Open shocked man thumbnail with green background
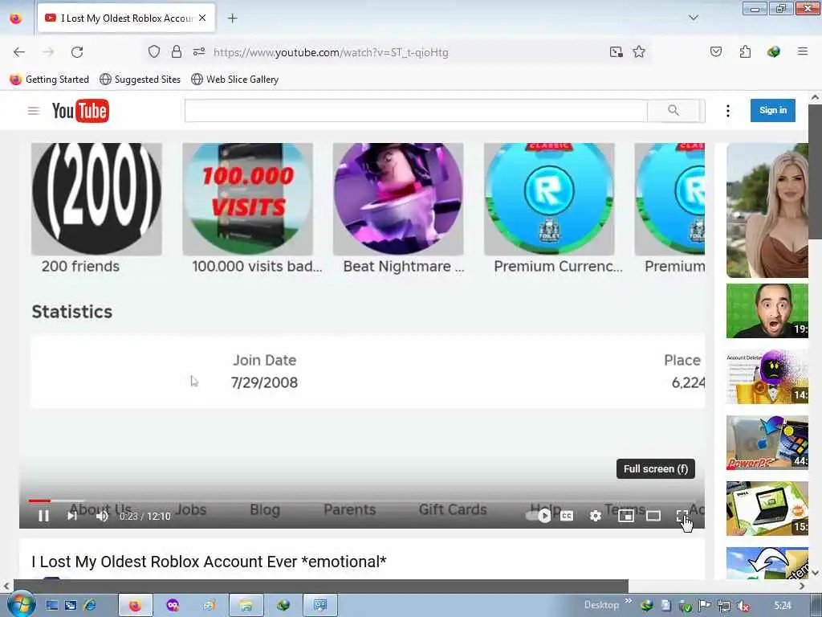Viewport: 822px width, 617px height. click(767, 311)
